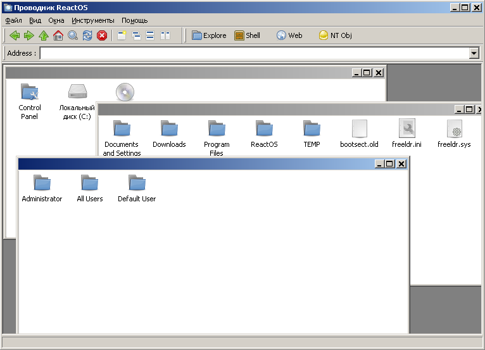Click the Explore button
This screenshot has width=485, height=350.
(x=209, y=35)
